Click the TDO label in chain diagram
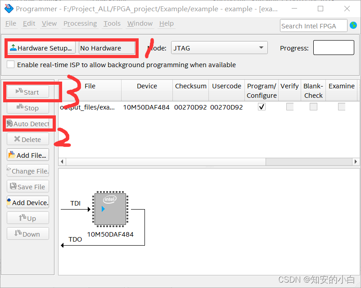361x288 pixels. pos(75,239)
